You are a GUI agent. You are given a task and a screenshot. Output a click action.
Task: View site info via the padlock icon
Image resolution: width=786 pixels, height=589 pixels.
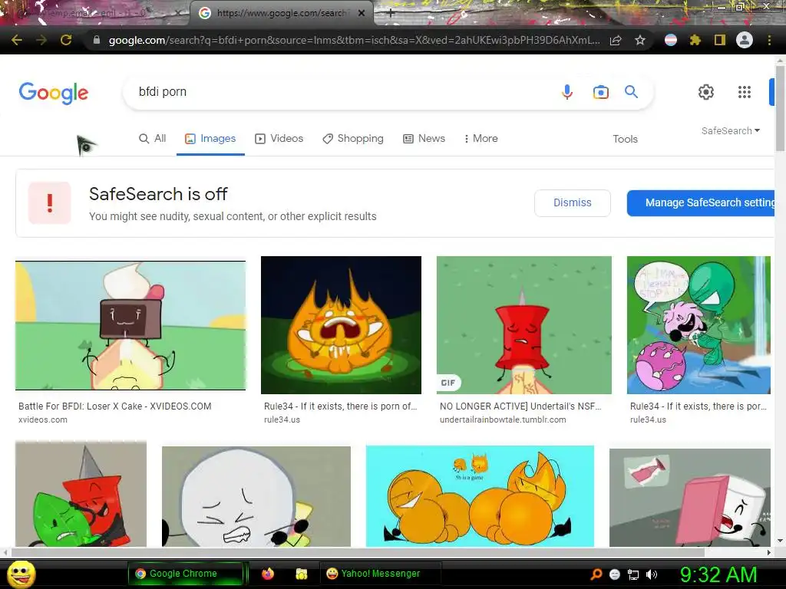coord(97,40)
